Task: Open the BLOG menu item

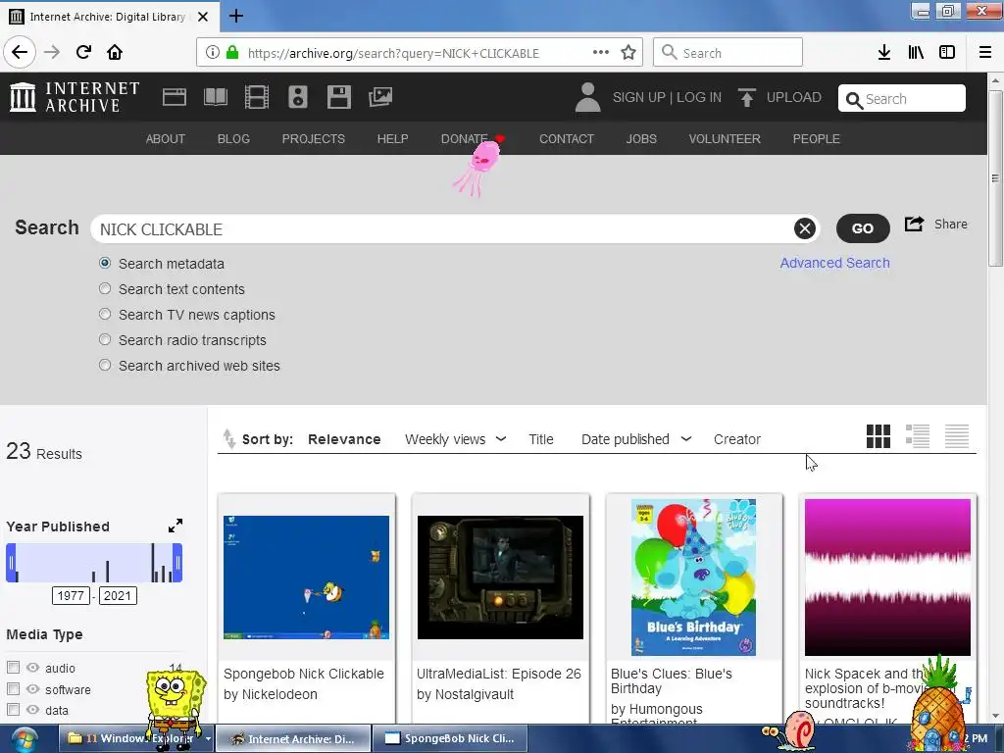Action: (233, 139)
